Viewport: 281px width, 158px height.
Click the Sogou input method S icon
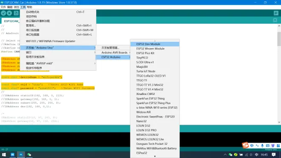[245, 145]
